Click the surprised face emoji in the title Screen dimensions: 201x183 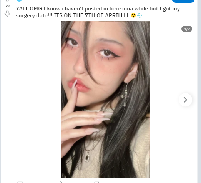(x=133, y=15)
